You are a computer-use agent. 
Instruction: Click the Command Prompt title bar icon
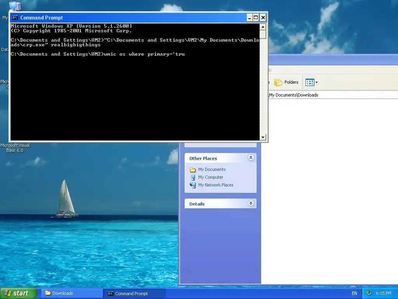15,18
